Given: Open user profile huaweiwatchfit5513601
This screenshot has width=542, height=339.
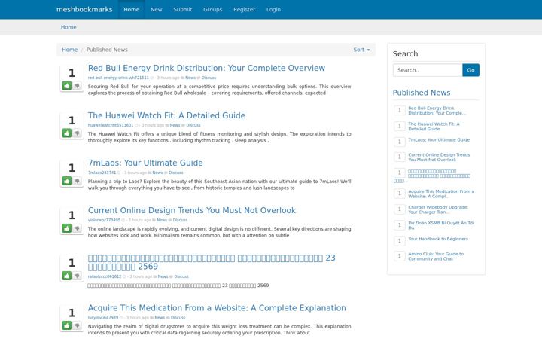Looking at the screenshot, I should [x=110, y=125].
